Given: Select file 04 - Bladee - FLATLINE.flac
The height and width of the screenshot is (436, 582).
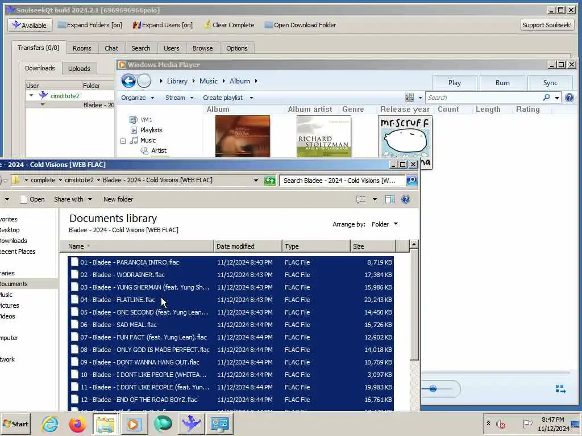Looking at the screenshot, I should click(x=231, y=300).
